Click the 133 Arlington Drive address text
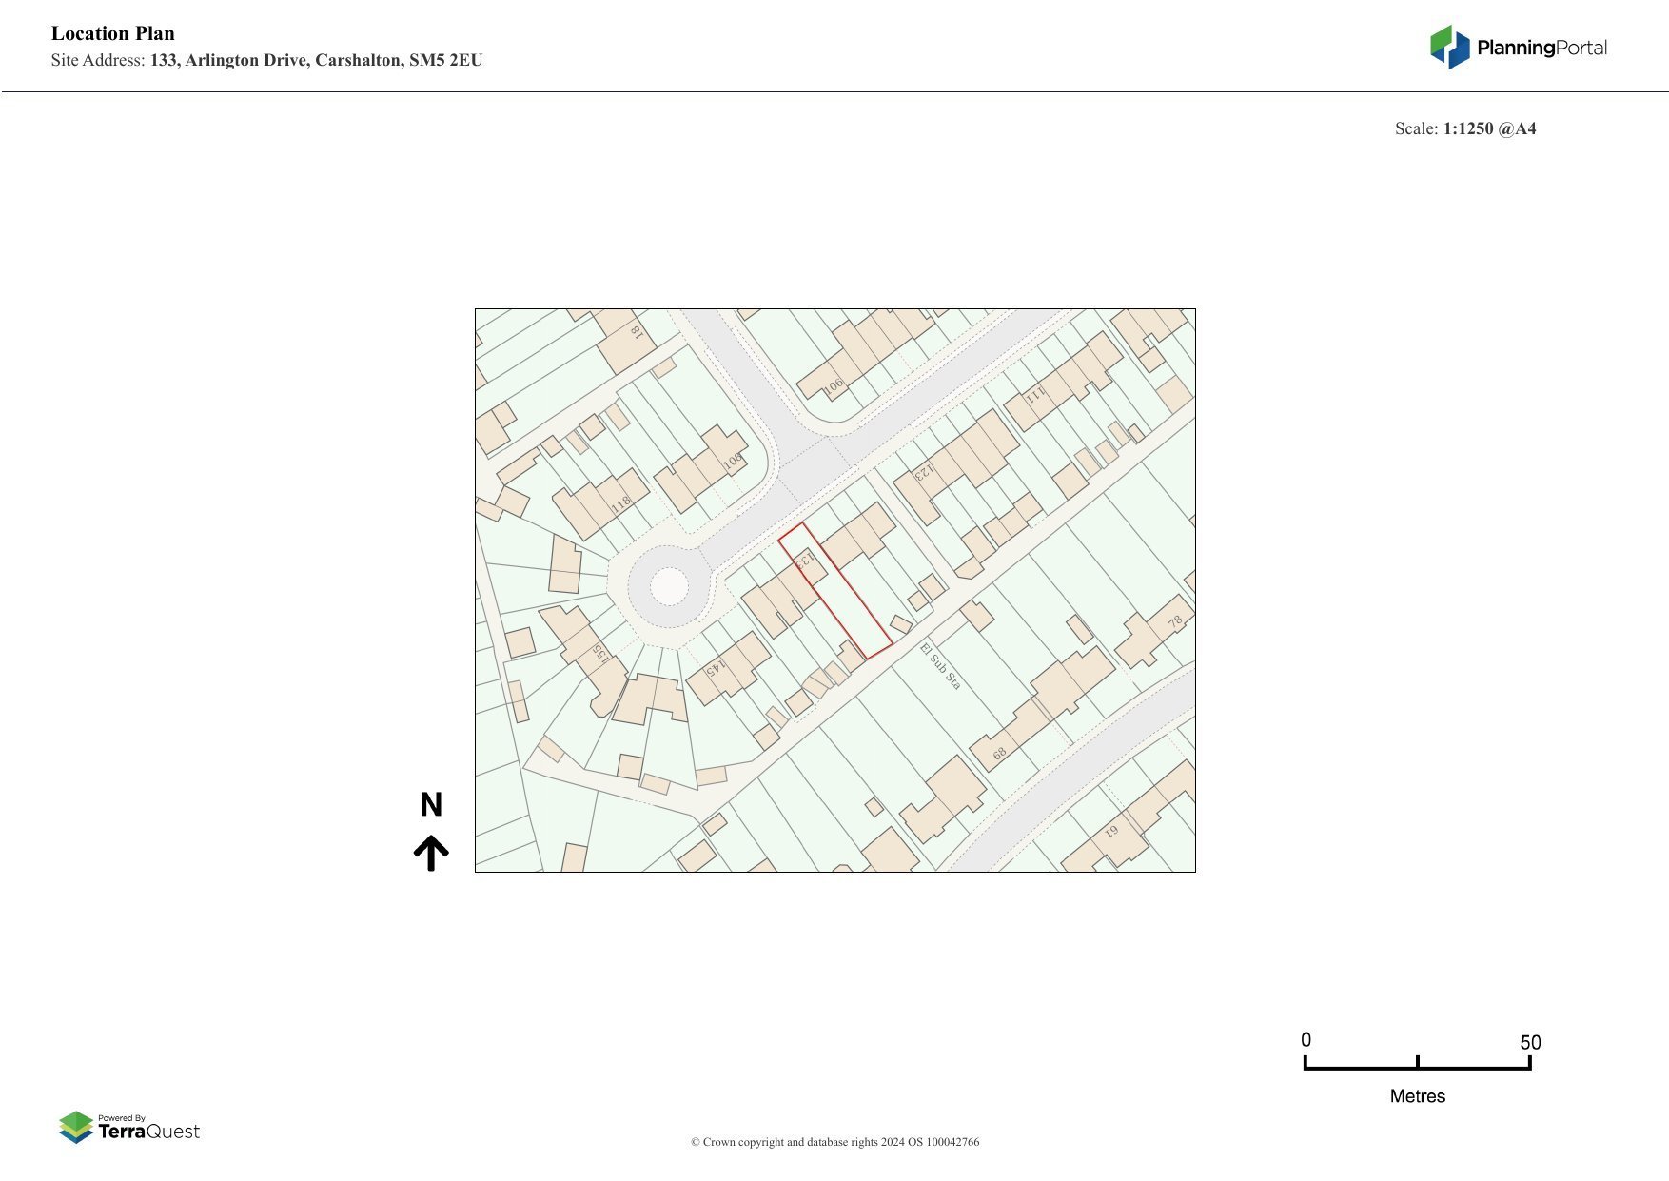Image resolution: width=1669 pixels, height=1181 pixels. tap(316, 60)
